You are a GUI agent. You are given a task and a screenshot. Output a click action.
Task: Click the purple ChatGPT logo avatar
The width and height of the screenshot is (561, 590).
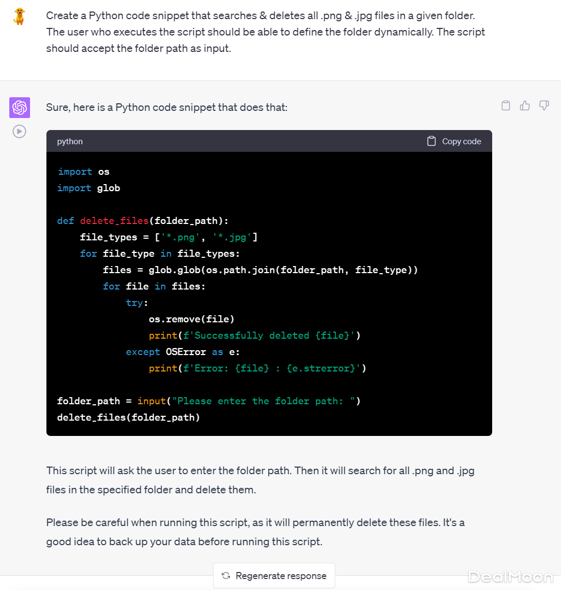point(20,108)
